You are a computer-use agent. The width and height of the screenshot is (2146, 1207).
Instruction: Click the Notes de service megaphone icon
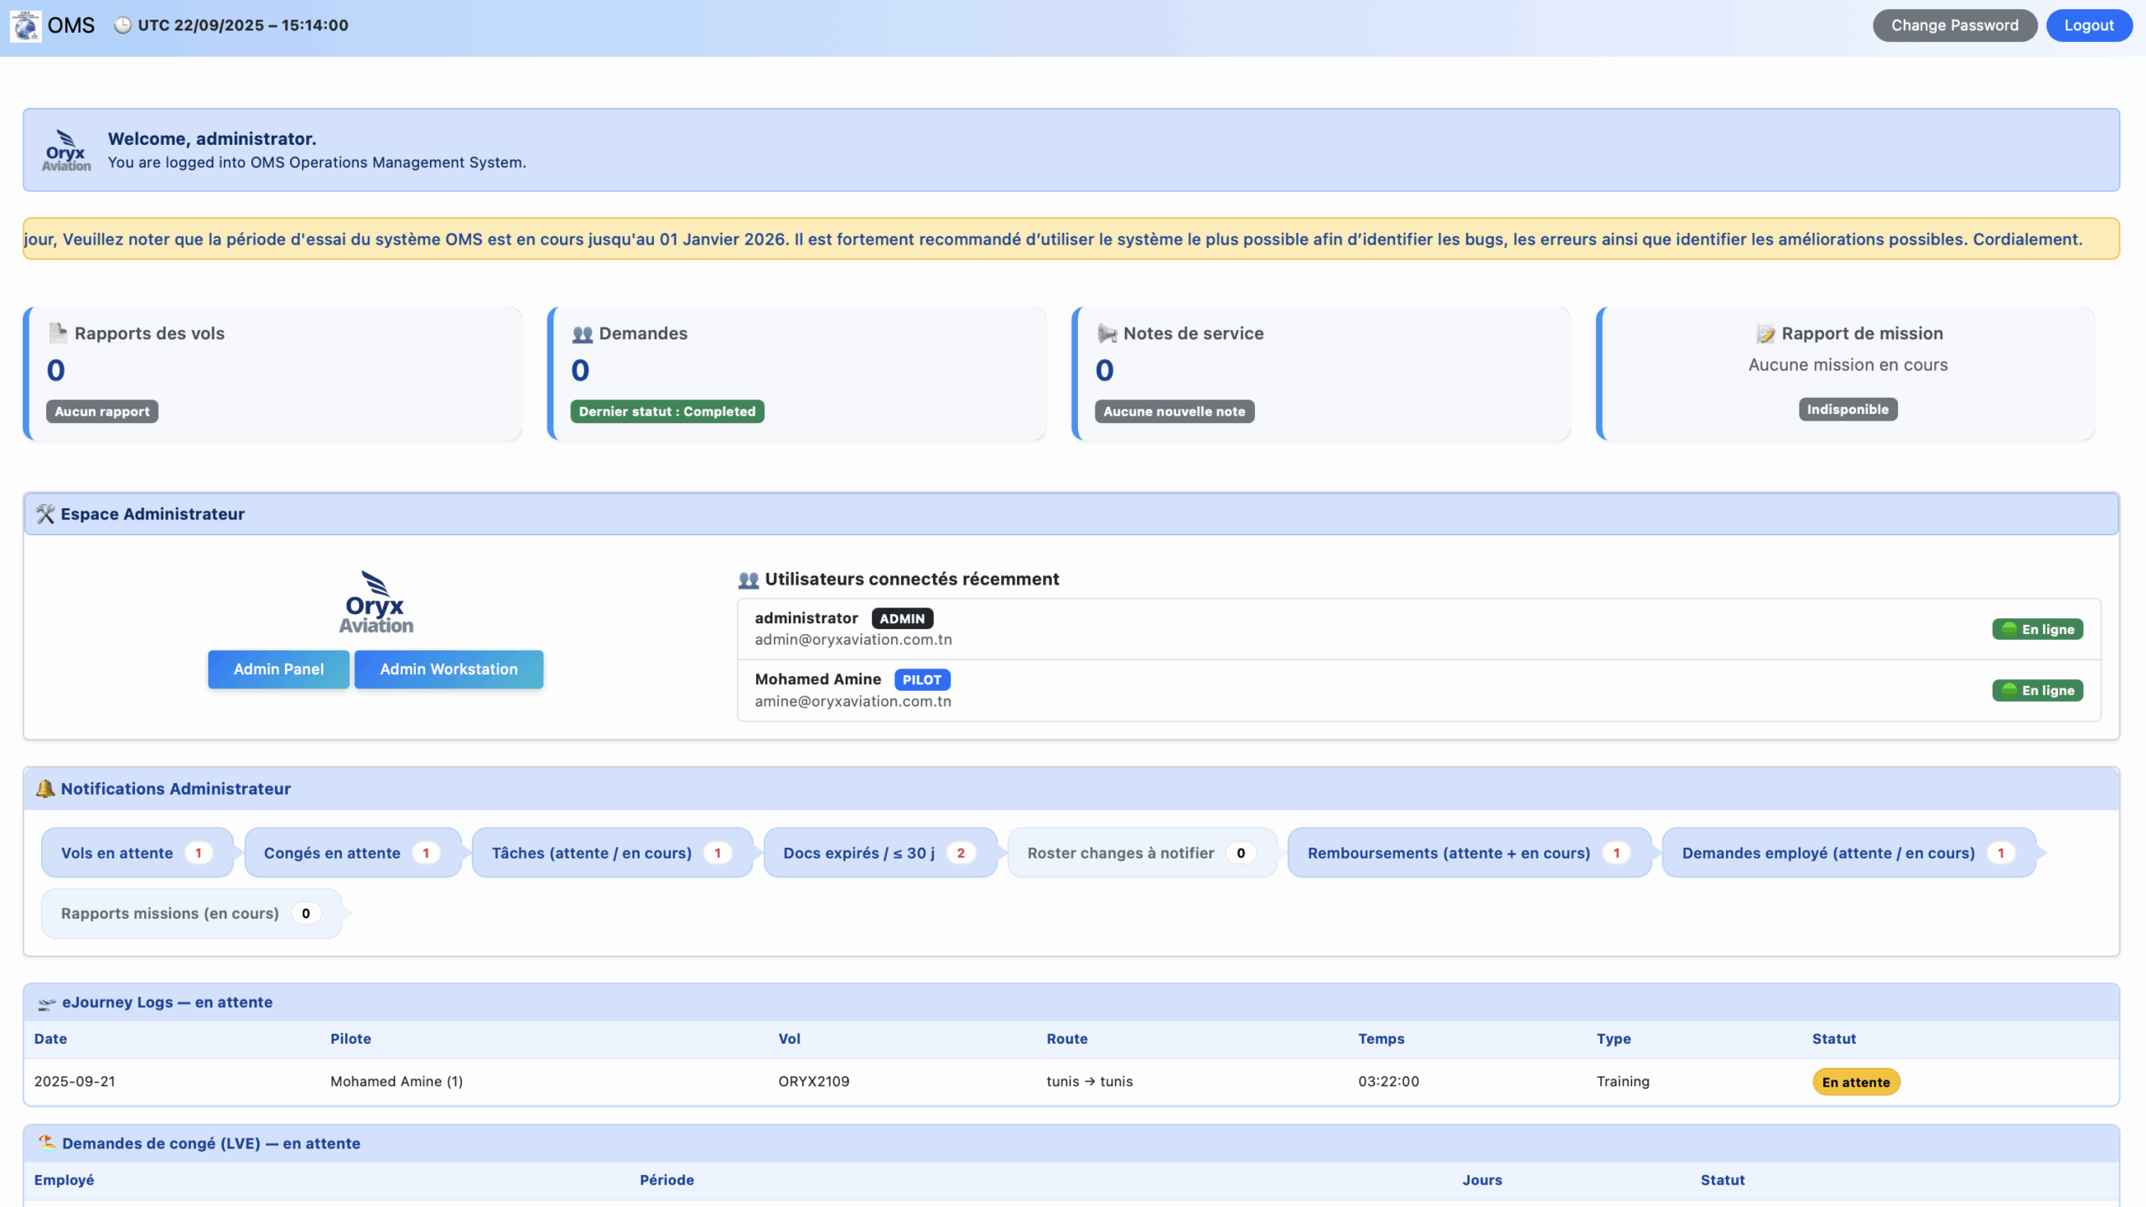coord(1107,334)
